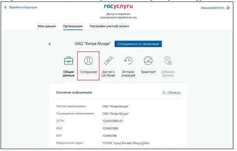Click the Юридический адрес label

(x=70, y=143)
